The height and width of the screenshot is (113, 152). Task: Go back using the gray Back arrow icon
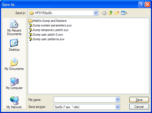click(x=104, y=13)
